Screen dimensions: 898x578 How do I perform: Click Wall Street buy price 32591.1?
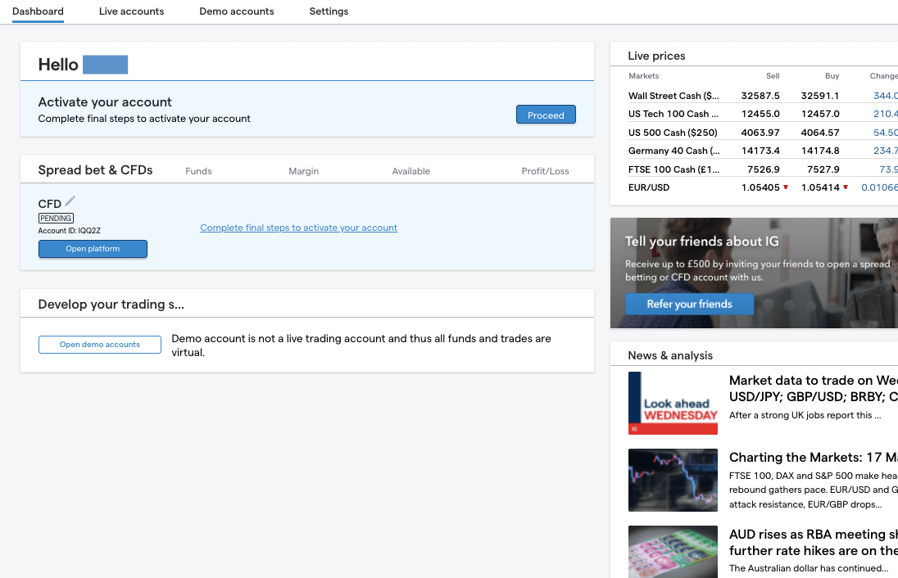click(820, 96)
